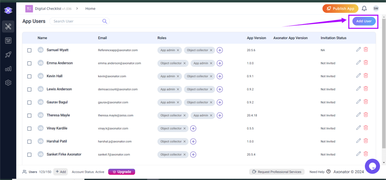386x180 pixels.
Task: Check the Sanket Firke Axonator row
Action: pos(29,154)
